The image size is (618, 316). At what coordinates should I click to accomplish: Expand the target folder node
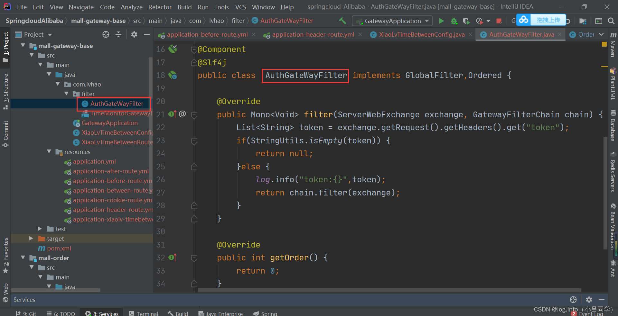point(31,238)
